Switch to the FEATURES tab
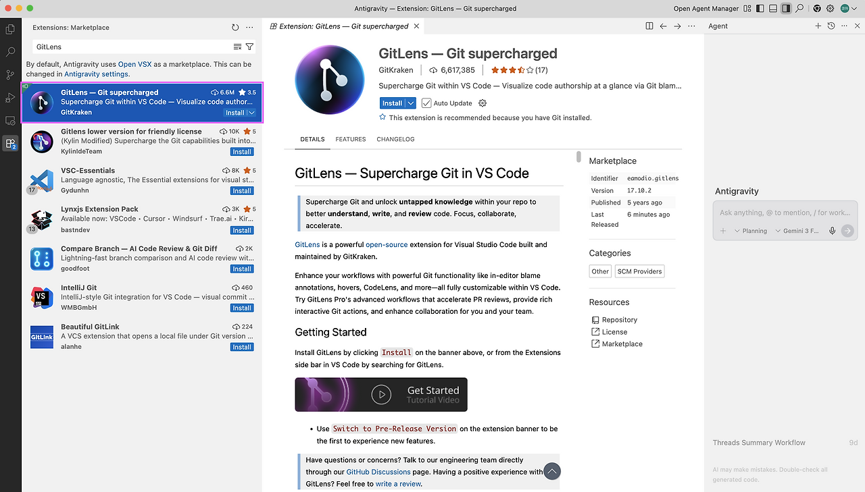865x492 pixels. (x=351, y=139)
